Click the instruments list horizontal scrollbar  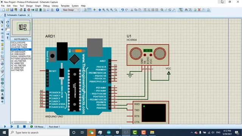[x=21, y=122]
